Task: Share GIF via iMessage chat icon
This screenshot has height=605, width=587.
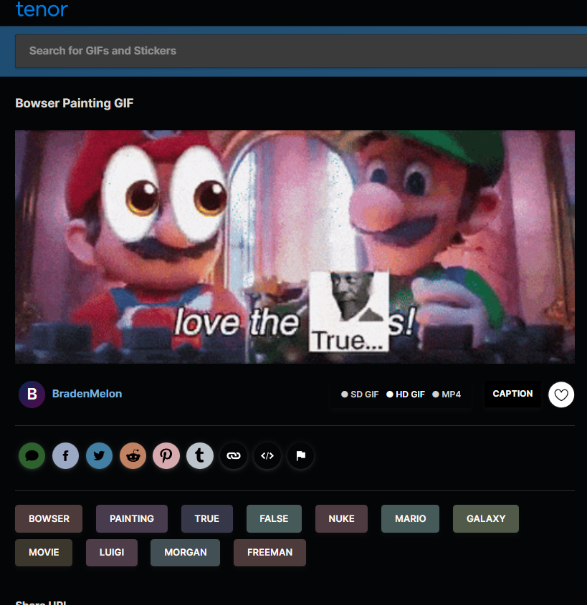Action: (32, 455)
